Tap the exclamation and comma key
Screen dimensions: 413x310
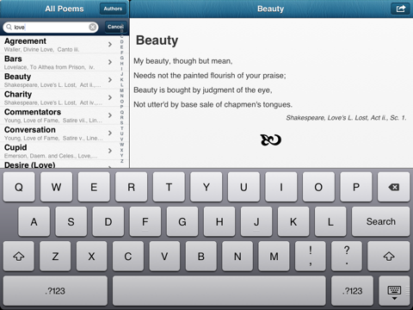click(x=311, y=256)
